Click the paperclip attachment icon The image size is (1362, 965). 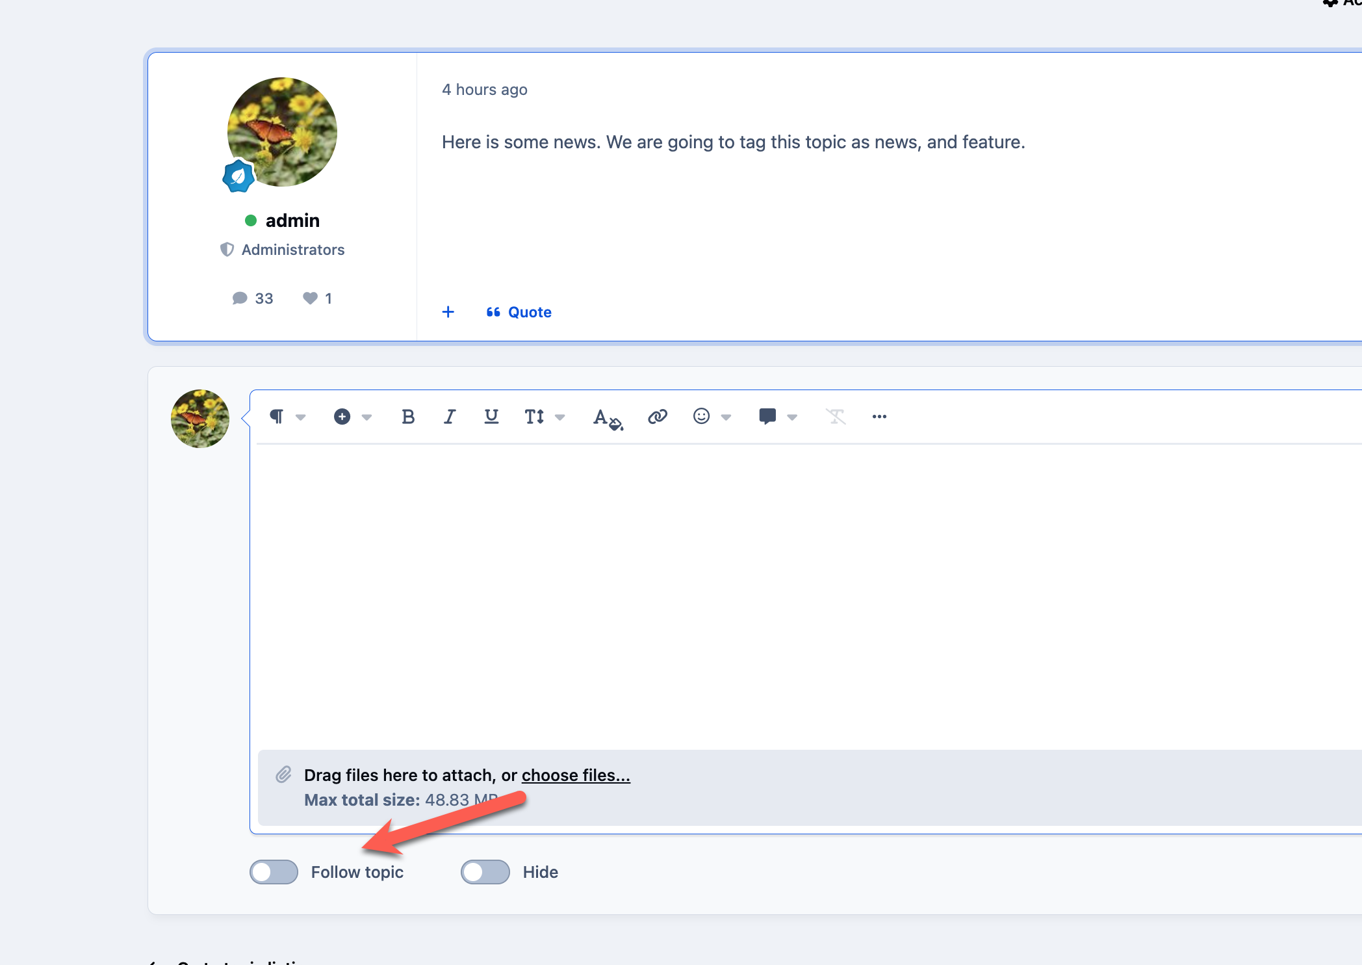tap(283, 774)
